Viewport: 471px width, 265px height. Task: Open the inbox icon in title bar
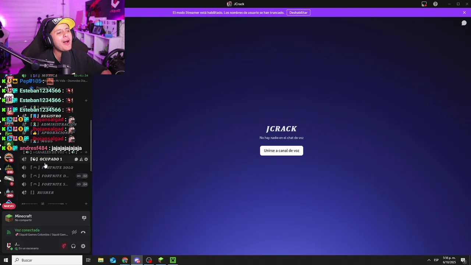click(x=424, y=4)
